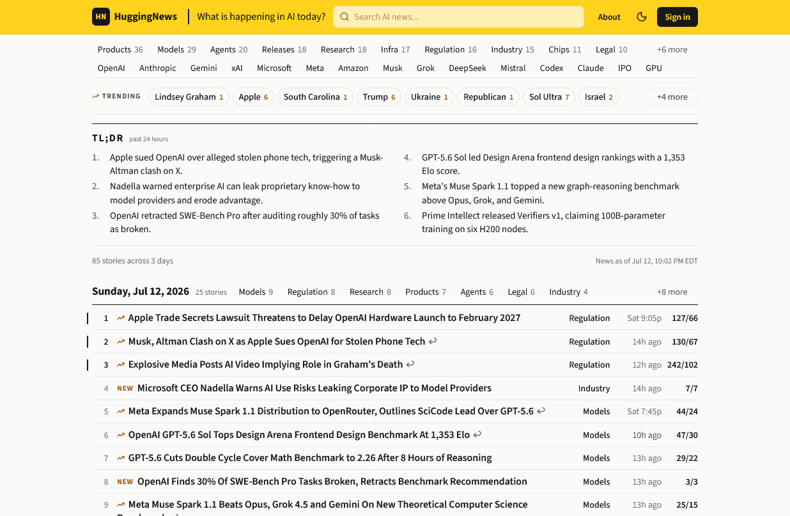The height and width of the screenshot is (516, 790).
Task: Select the Lindsey Graham trending chip
Action: (x=189, y=97)
